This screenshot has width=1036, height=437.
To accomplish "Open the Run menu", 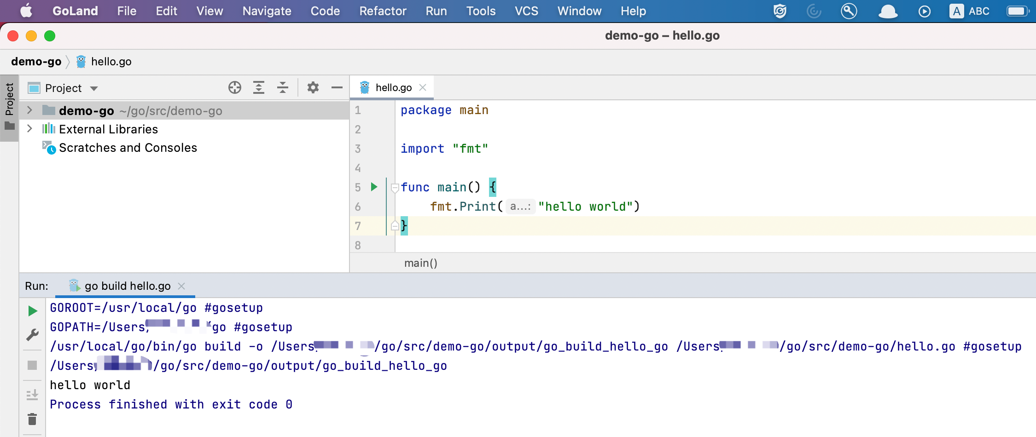I will pyautogui.click(x=436, y=11).
